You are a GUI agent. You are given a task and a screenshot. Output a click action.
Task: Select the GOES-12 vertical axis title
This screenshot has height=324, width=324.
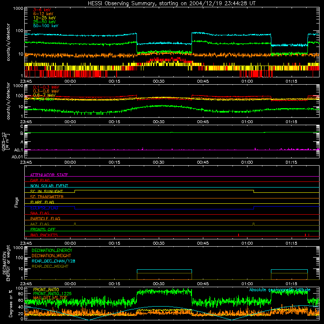click(x=6, y=142)
